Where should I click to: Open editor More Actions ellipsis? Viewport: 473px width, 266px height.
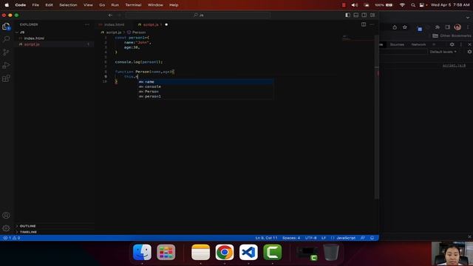point(372,24)
